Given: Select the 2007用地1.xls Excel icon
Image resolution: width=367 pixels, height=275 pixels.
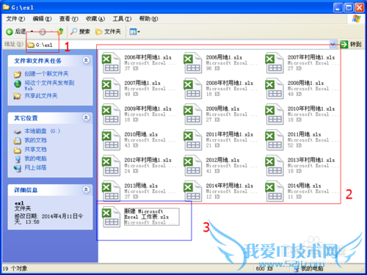Looking at the screenshot, I should (111, 89).
